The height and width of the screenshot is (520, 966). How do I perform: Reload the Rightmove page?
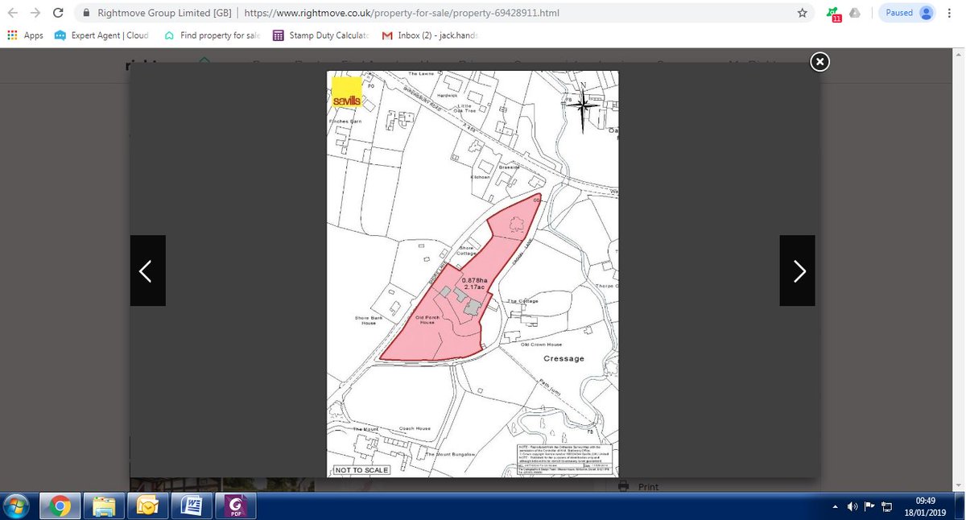click(x=59, y=13)
